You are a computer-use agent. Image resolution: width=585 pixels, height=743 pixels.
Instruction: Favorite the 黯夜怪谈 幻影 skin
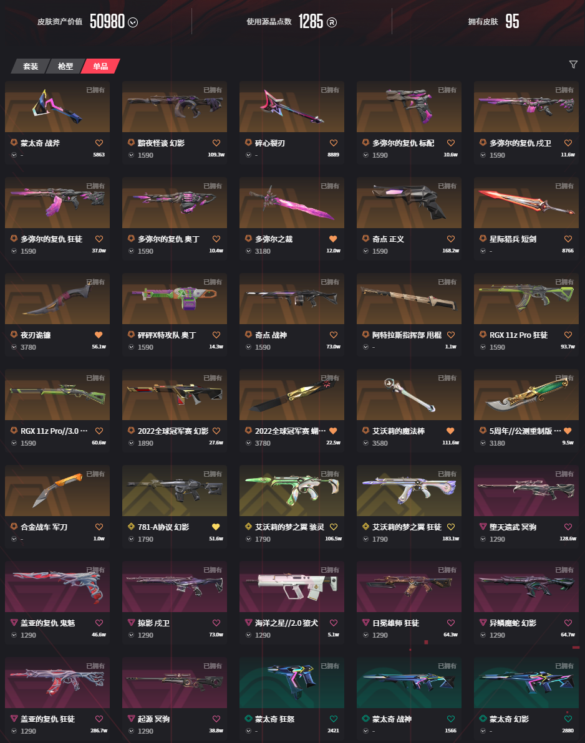(x=216, y=143)
